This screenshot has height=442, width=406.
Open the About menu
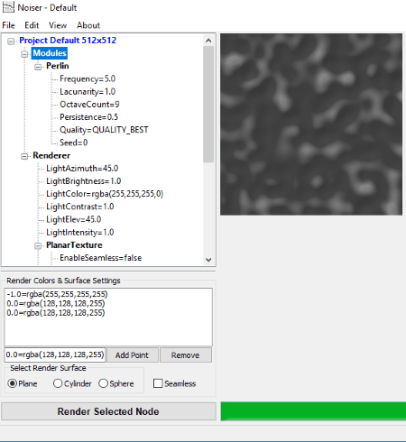88,25
